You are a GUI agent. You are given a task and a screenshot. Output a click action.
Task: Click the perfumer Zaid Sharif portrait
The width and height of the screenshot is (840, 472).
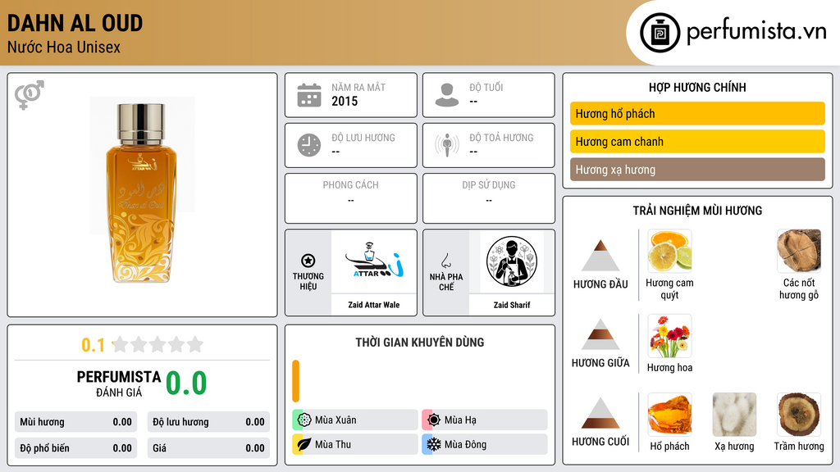tap(512, 261)
